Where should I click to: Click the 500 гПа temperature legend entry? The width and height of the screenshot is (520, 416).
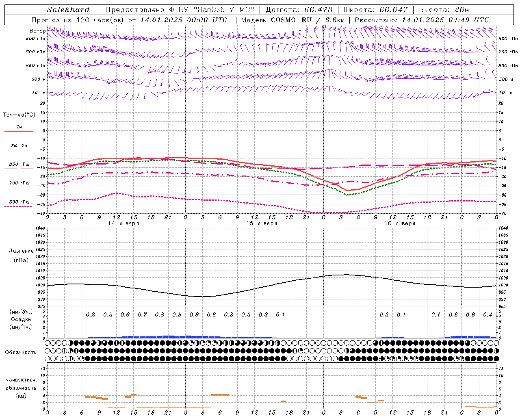click(19, 201)
